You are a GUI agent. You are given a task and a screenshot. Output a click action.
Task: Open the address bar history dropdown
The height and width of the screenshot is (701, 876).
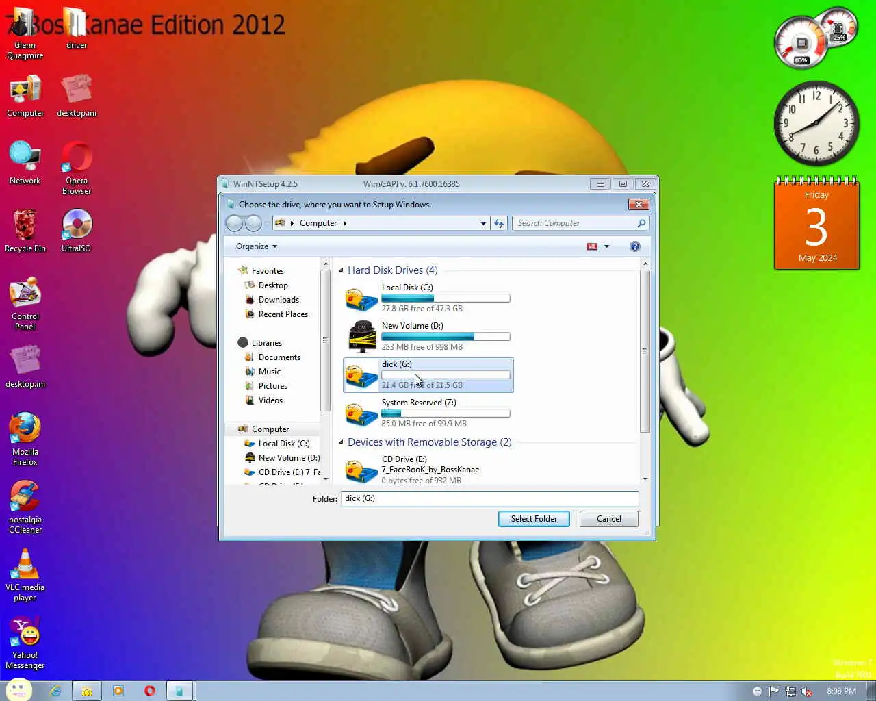coord(483,223)
